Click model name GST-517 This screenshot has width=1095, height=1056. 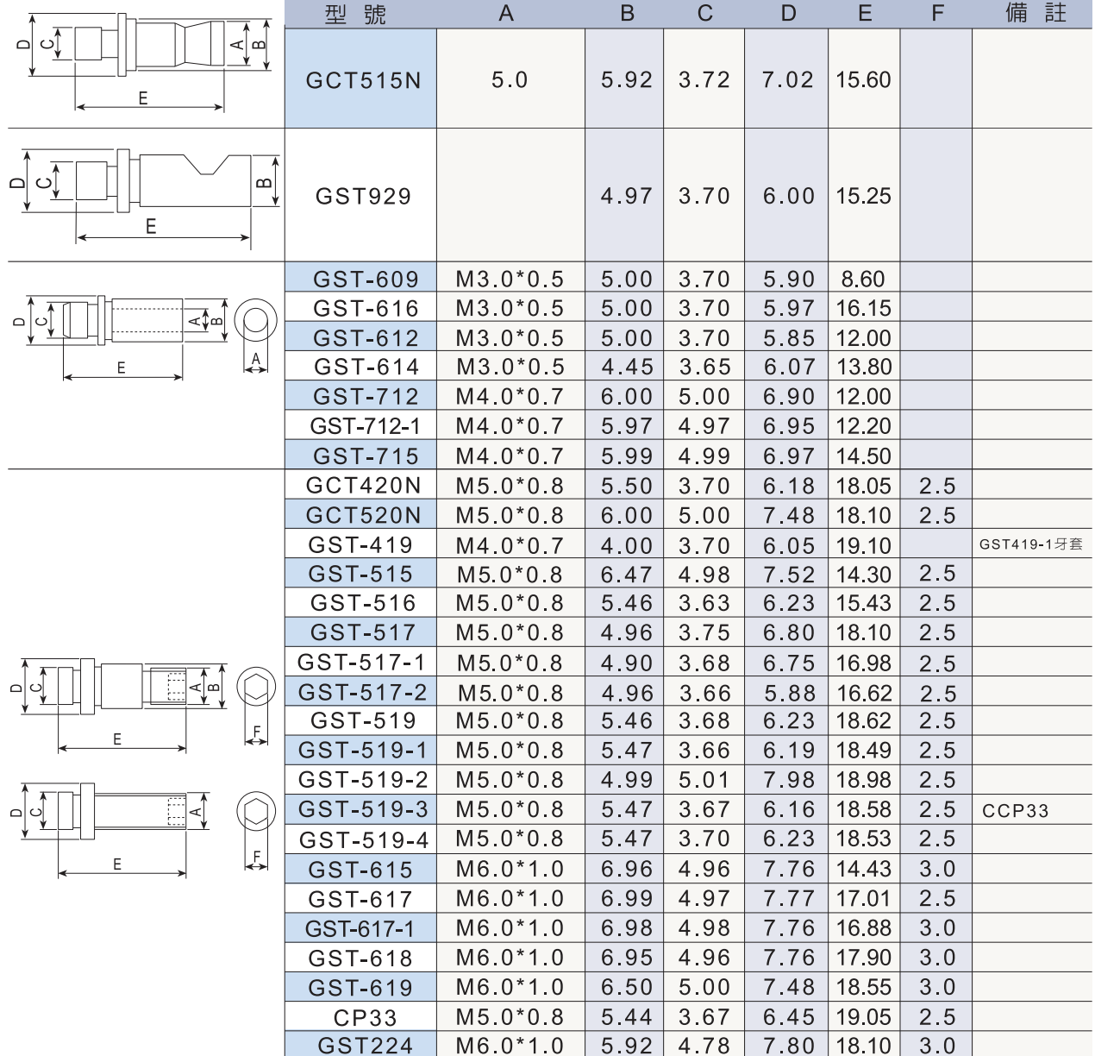(x=362, y=632)
